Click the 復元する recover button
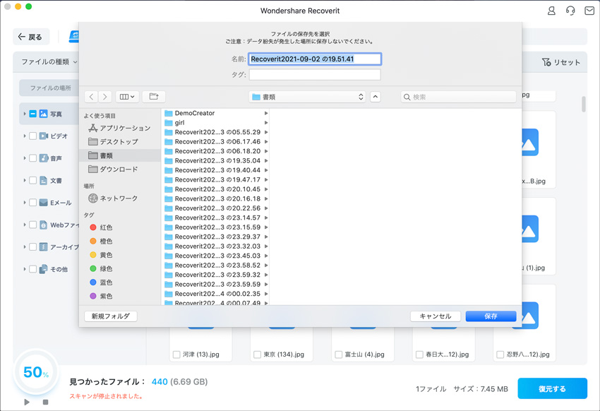600x411 pixels. tap(552, 388)
